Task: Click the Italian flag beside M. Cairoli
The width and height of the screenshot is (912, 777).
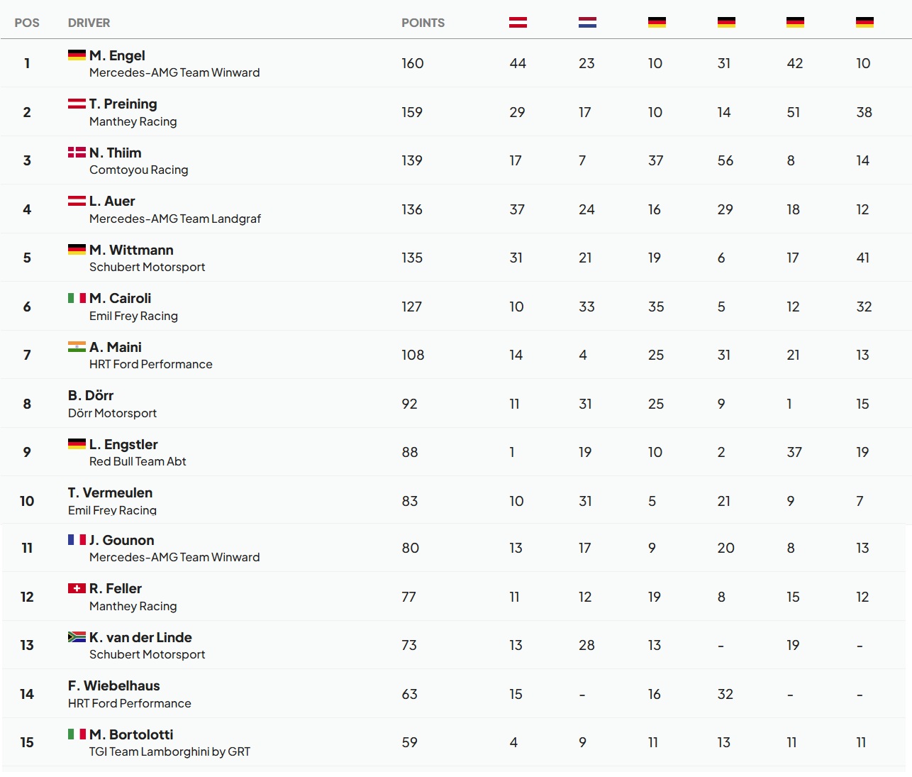Action: pyautogui.click(x=77, y=297)
